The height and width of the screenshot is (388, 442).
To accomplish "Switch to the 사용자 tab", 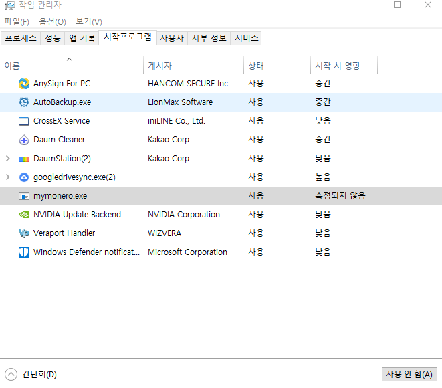I will 172,38.
